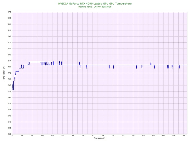Viewport: 190px width, 143px height.
Task: Click the 'Temperature (°C)' axis label
Action: coord(4,73)
